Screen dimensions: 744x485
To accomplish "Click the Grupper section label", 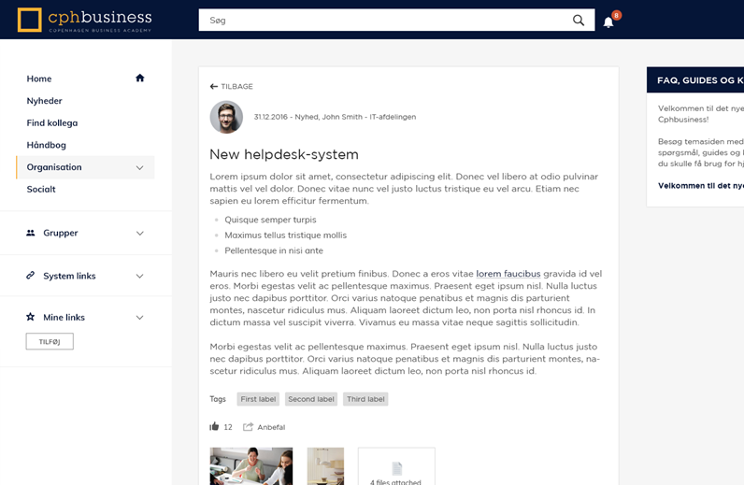I will [60, 233].
